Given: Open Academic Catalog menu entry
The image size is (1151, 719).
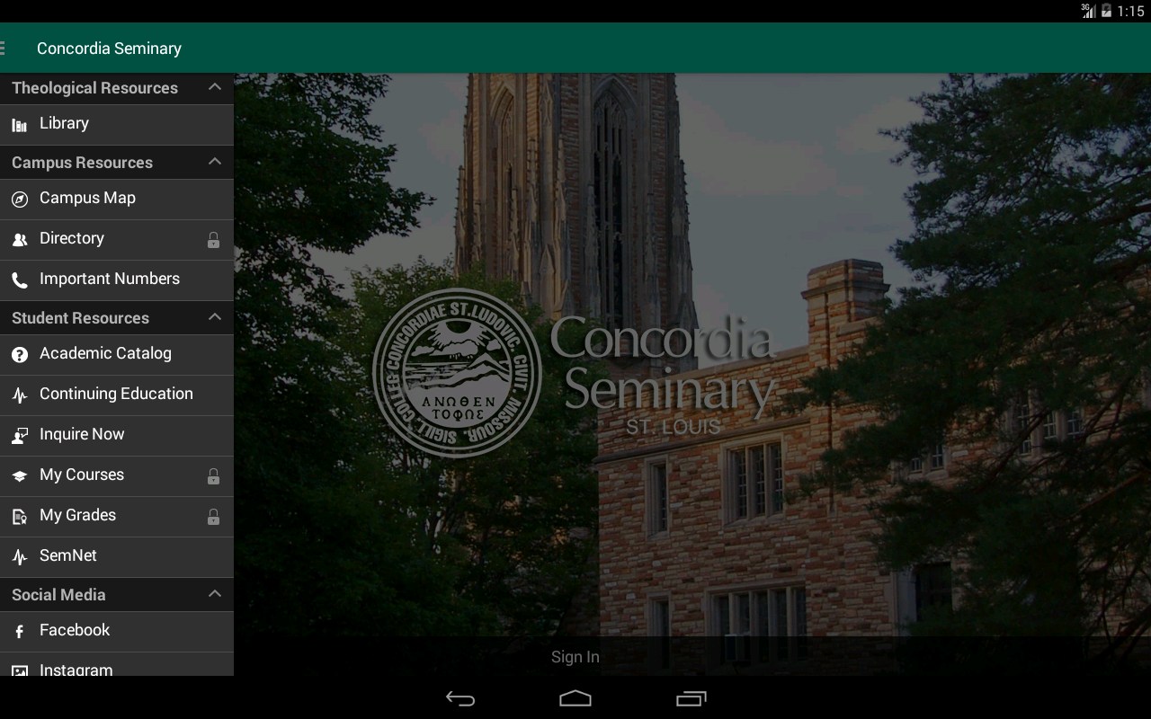Looking at the screenshot, I should (x=117, y=355).
